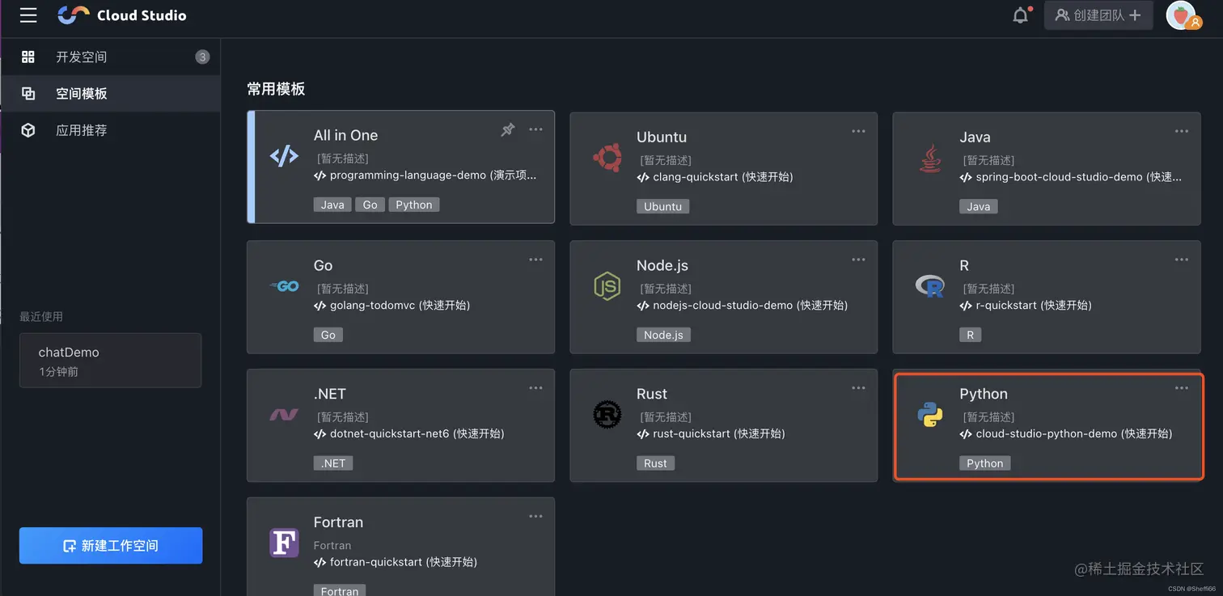
Task: Click the 空间模板 template icon
Action: pyautogui.click(x=28, y=93)
